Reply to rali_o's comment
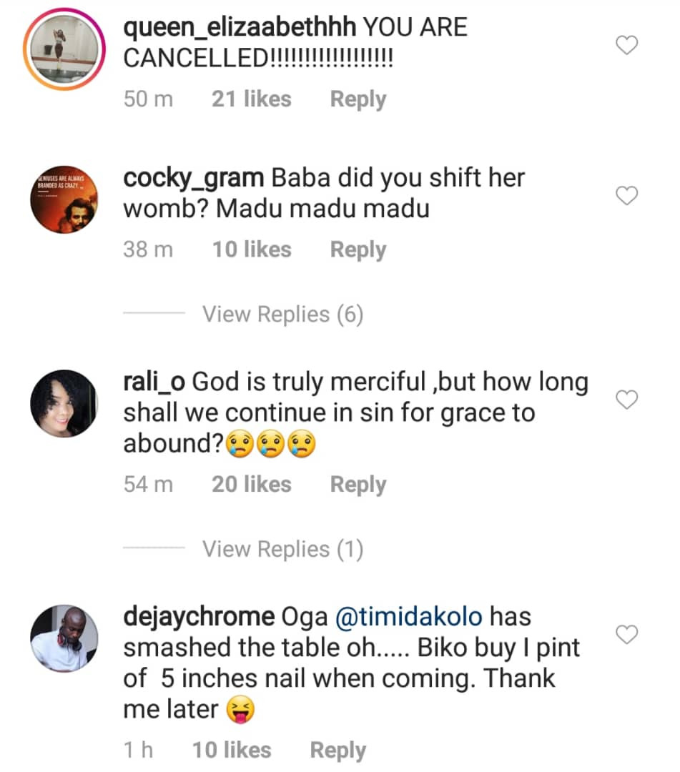Screen dimensions: 680x772 point(358,485)
